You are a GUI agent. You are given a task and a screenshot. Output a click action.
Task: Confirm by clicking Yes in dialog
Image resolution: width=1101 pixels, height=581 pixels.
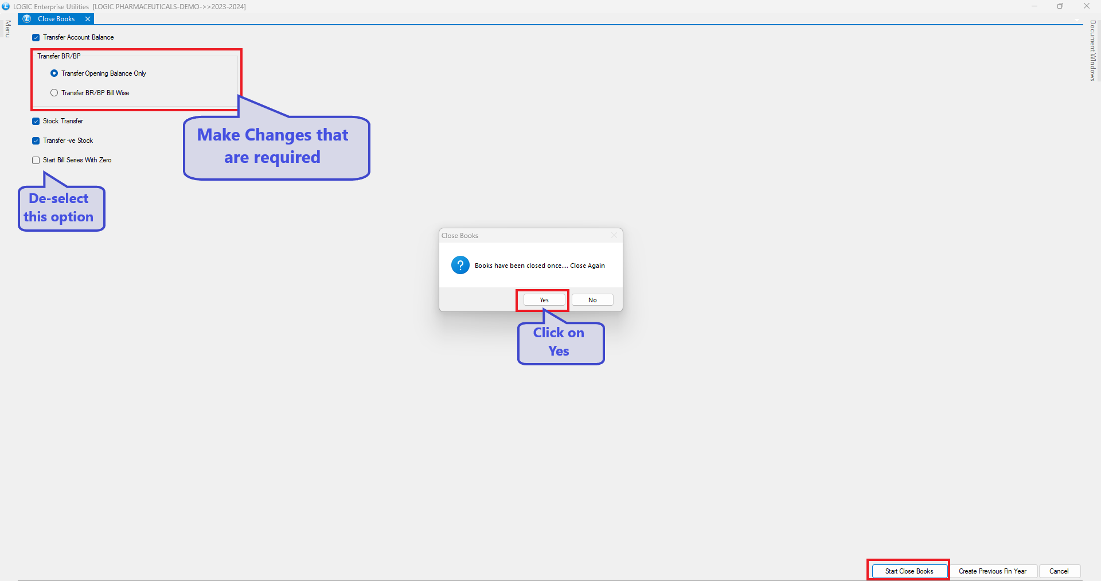(544, 300)
